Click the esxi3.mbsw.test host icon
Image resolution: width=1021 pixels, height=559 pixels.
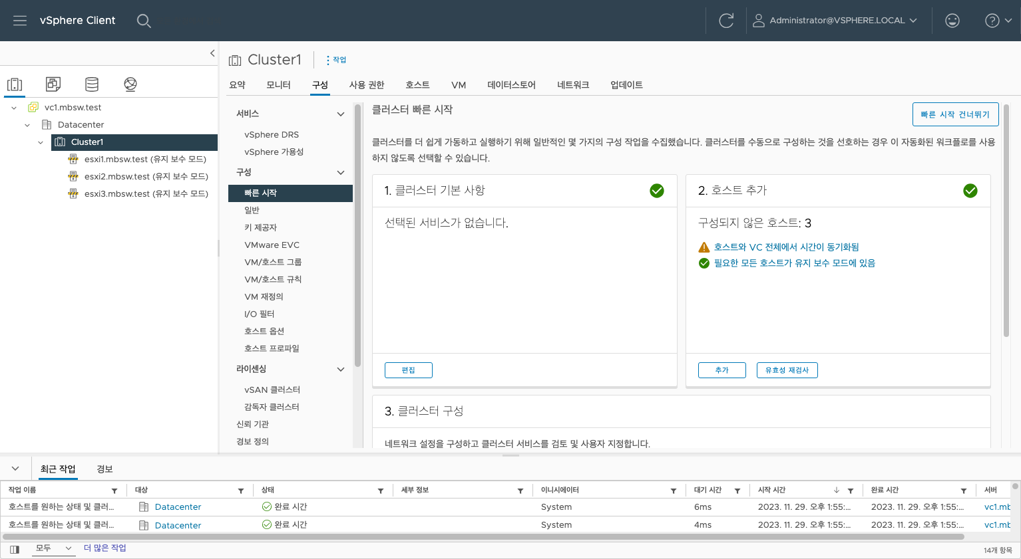click(73, 194)
